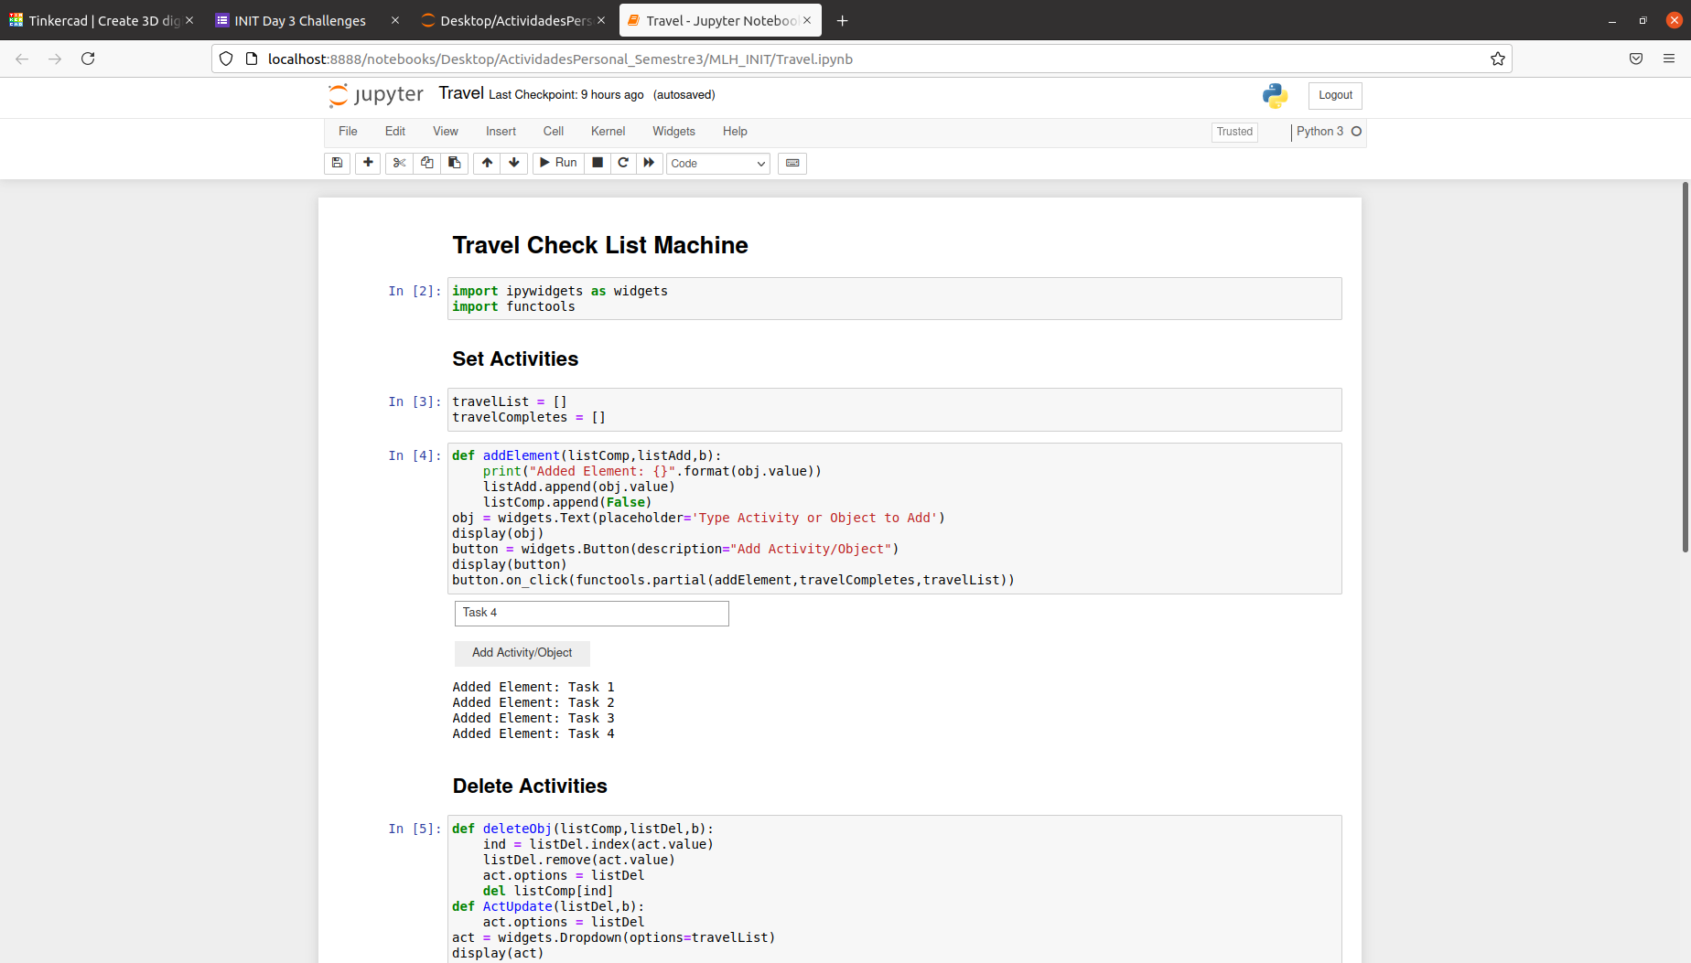Screen dimensions: 1691x963
Task: Open the Widgets menu
Action: (x=673, y=132)
